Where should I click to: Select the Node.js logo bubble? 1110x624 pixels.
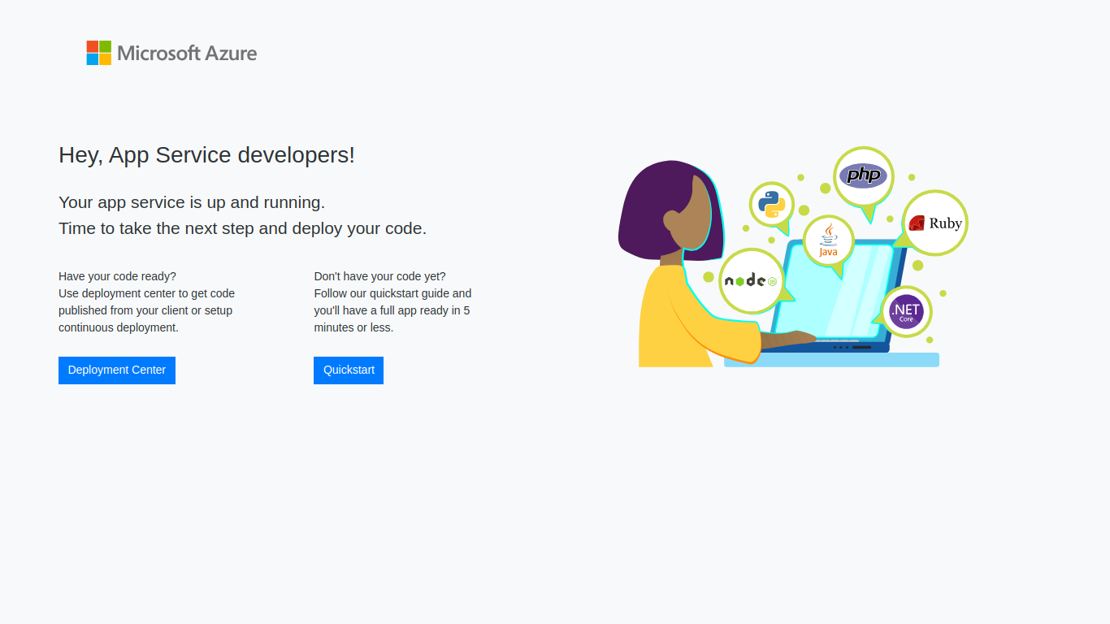[752, 280]
